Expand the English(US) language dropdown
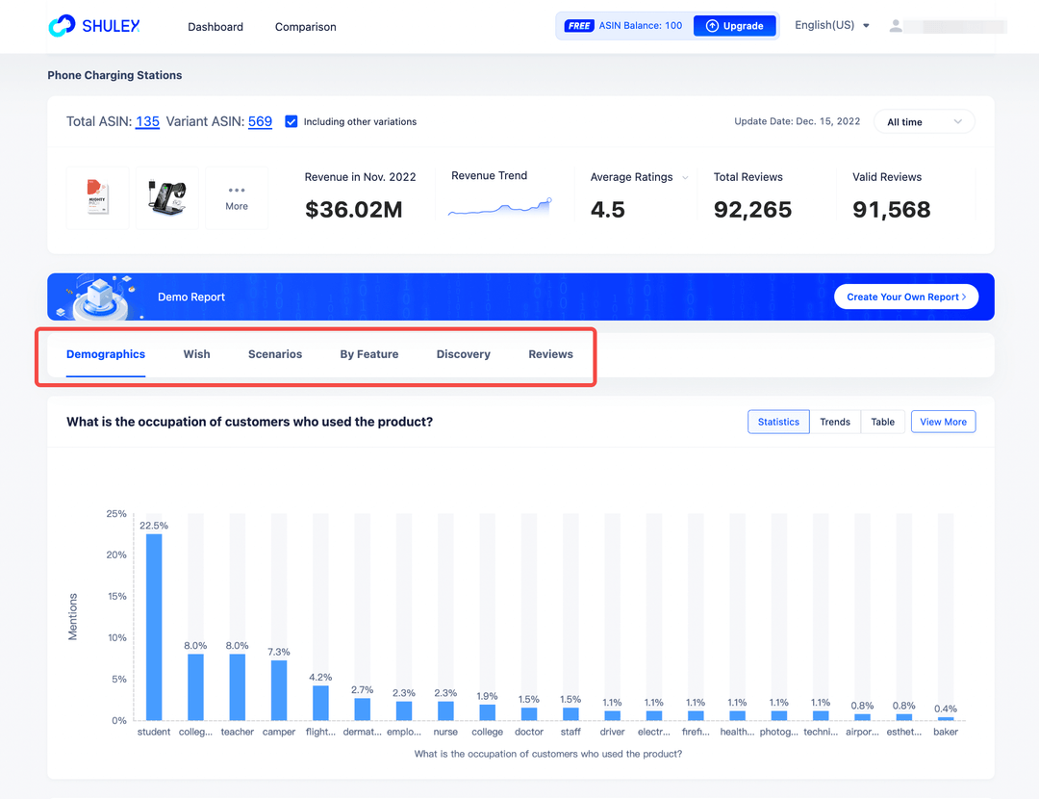 [830, 25]
